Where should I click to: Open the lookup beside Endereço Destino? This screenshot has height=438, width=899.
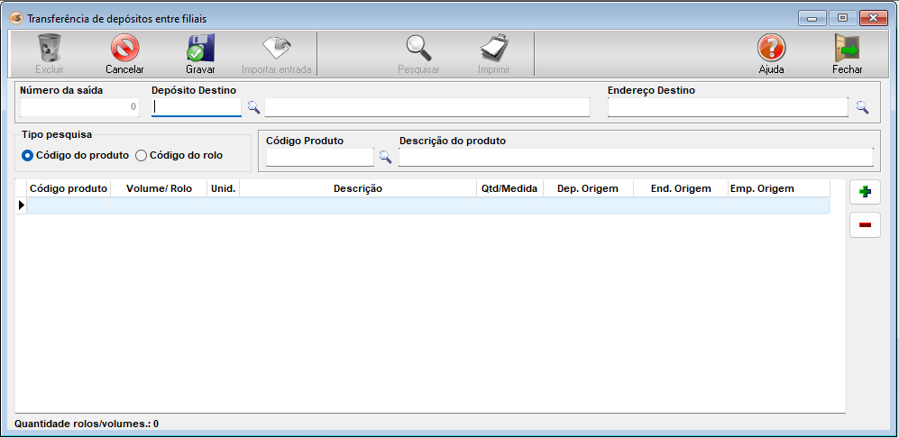[x=862, y=107]
